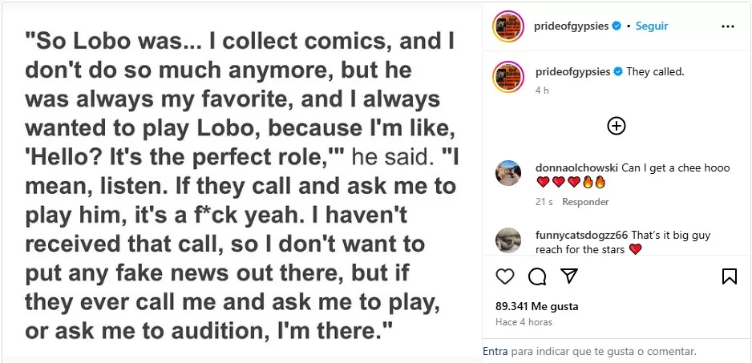Open prideofgypsies profile picture in header
This screenshot has height=363, width=752.
[507, 26]
